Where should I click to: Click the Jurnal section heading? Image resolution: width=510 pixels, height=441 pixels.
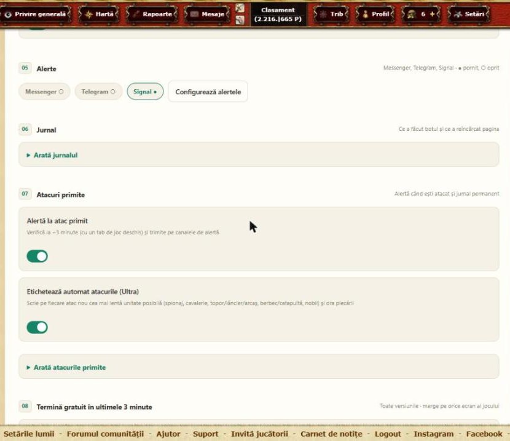pyautogui.click(x=46, y=130)
